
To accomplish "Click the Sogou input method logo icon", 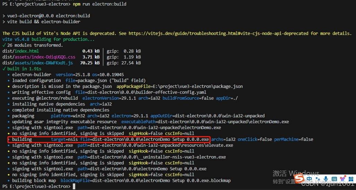I will click(299, 179).
